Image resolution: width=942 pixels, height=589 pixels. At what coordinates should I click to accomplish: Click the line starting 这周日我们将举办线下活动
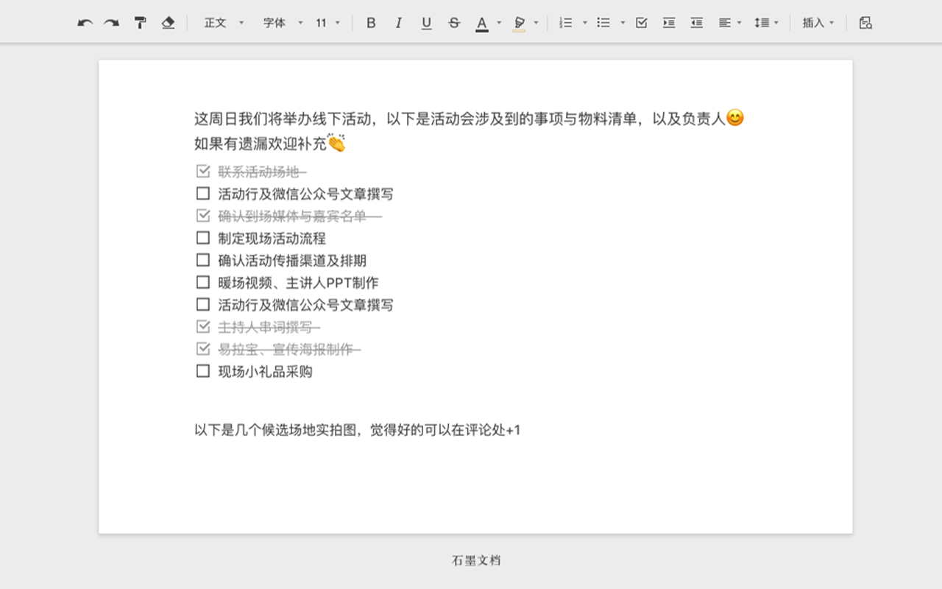(470, 118)
